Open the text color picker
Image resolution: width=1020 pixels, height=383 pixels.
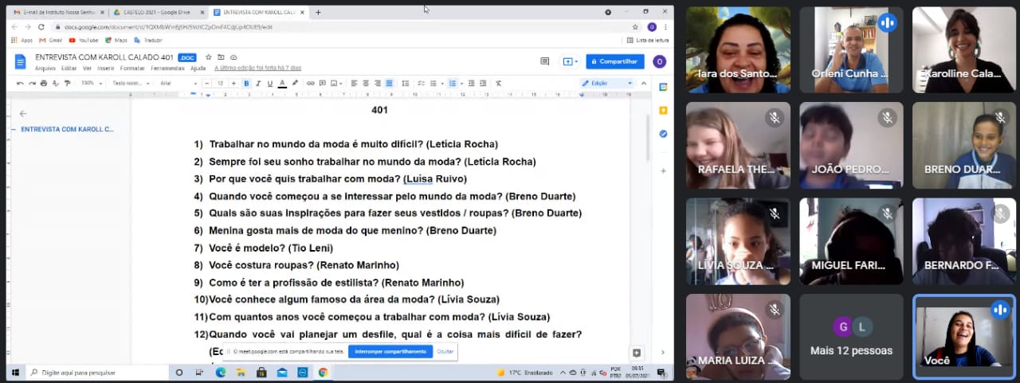282,83
